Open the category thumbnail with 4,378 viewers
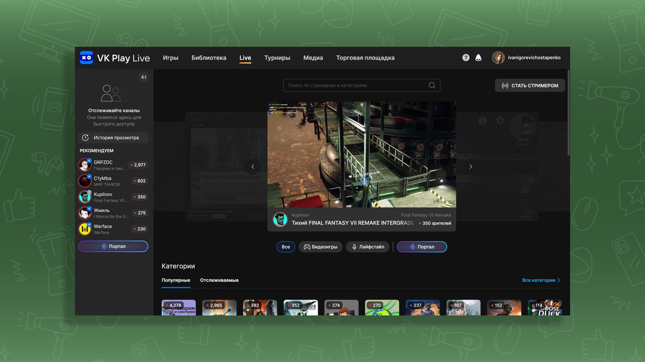The height and width of the screenshot is (362, 645). coord(179,308)
